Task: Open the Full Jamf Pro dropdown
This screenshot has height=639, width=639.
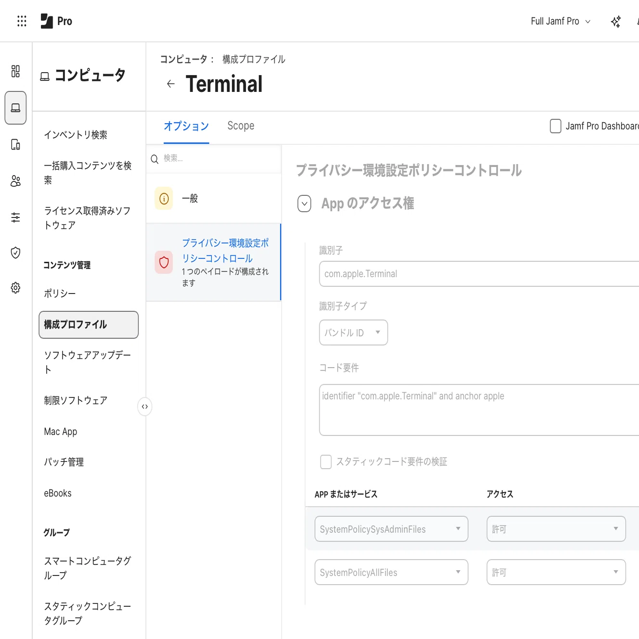Action: pos(561,21)
